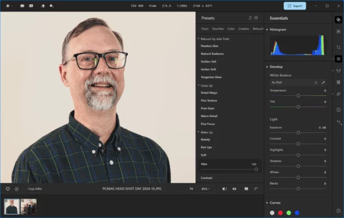Toggle the reject X circle flag
Viewport: 344px width, 218px height.
click(17, 189)
